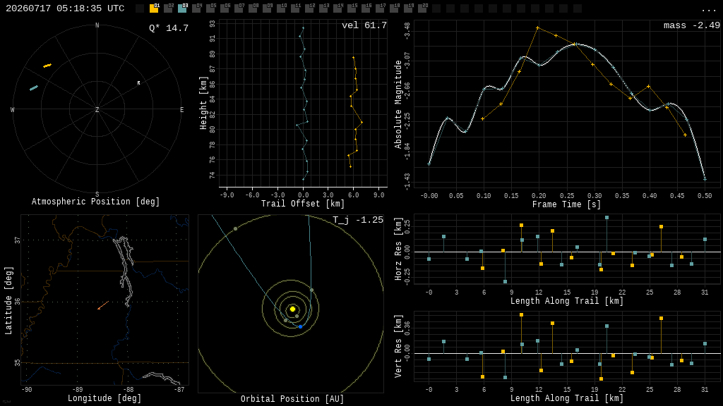
Task: Select station slot 13 in top bar
Action: tap(323, 8)
